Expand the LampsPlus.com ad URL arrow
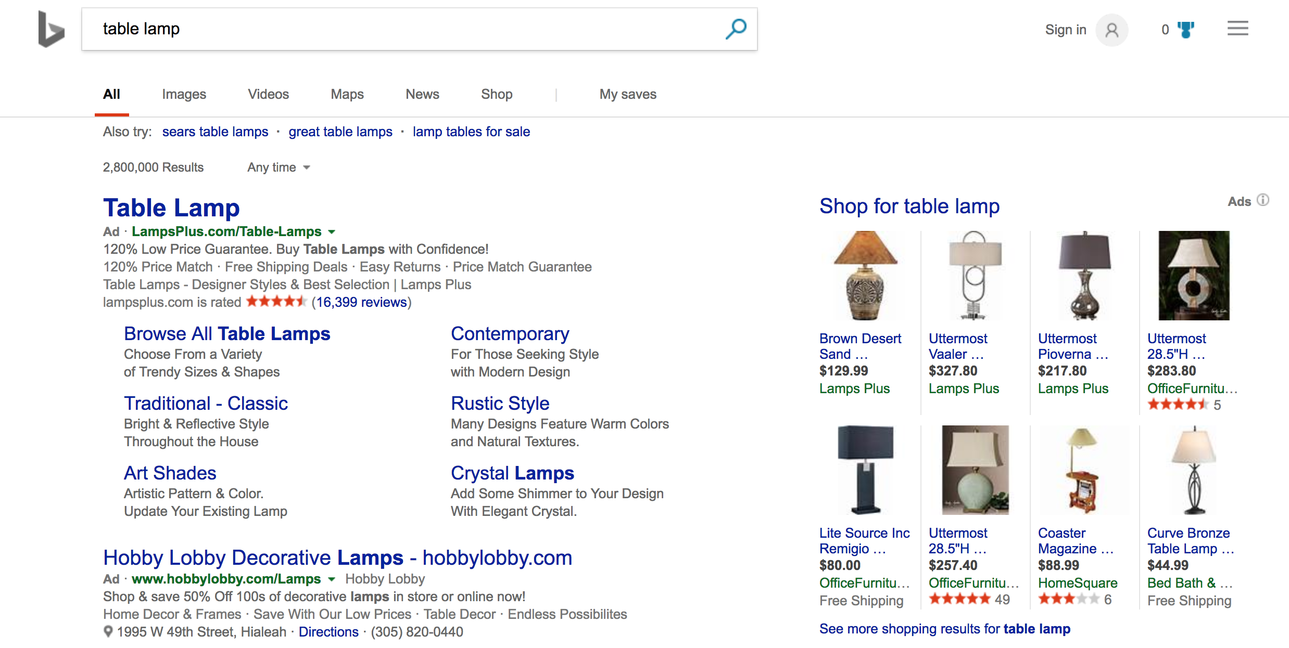 [x=332, y=232]
